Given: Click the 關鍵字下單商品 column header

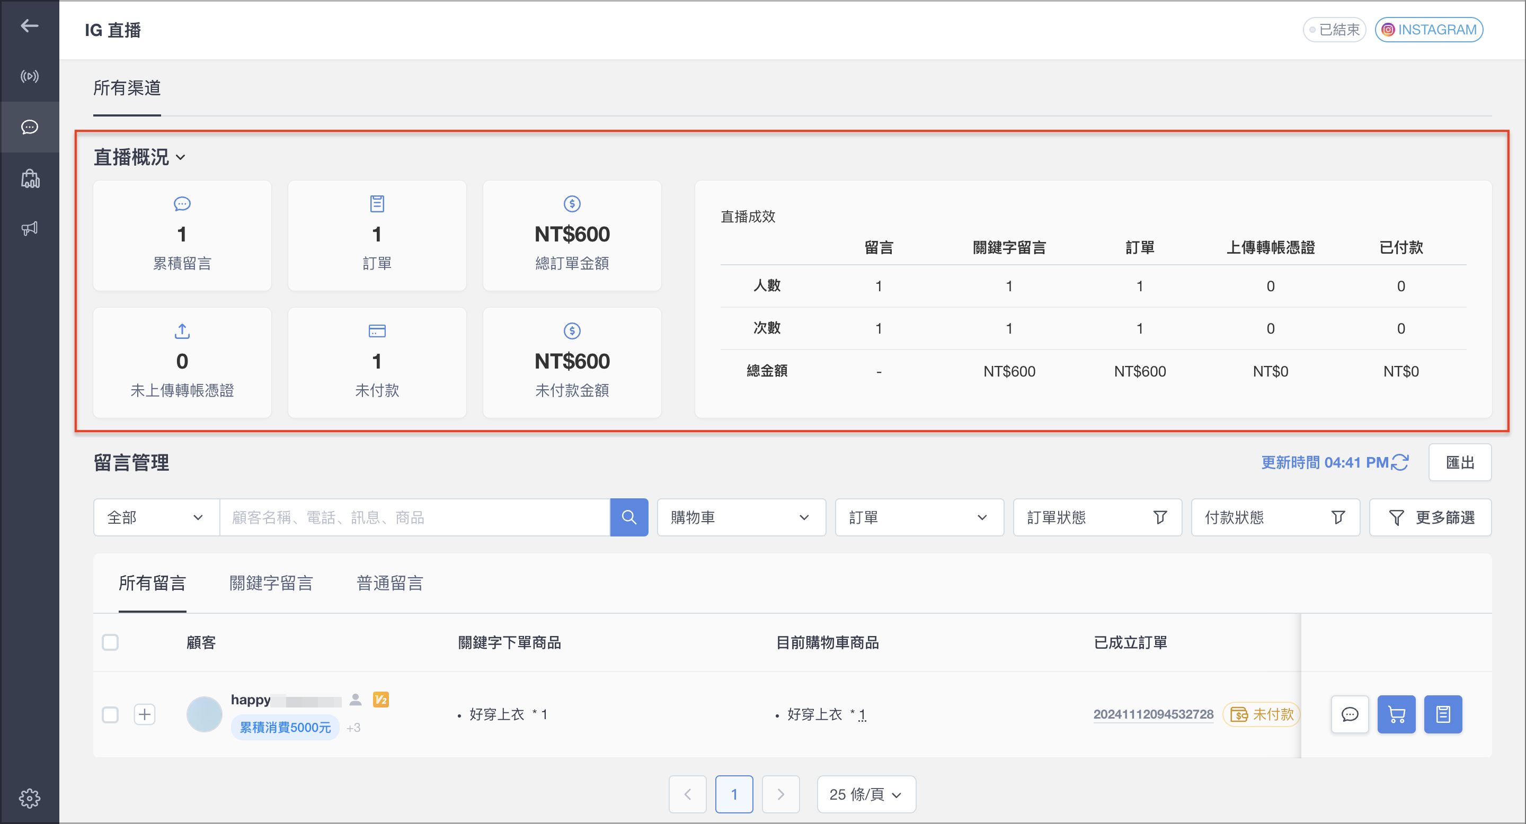Looking at the screenshot, I should tap(509, 642).
